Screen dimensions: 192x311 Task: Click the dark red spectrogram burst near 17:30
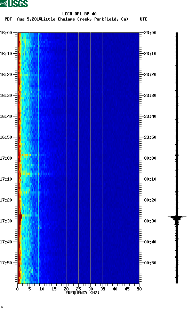20,218
